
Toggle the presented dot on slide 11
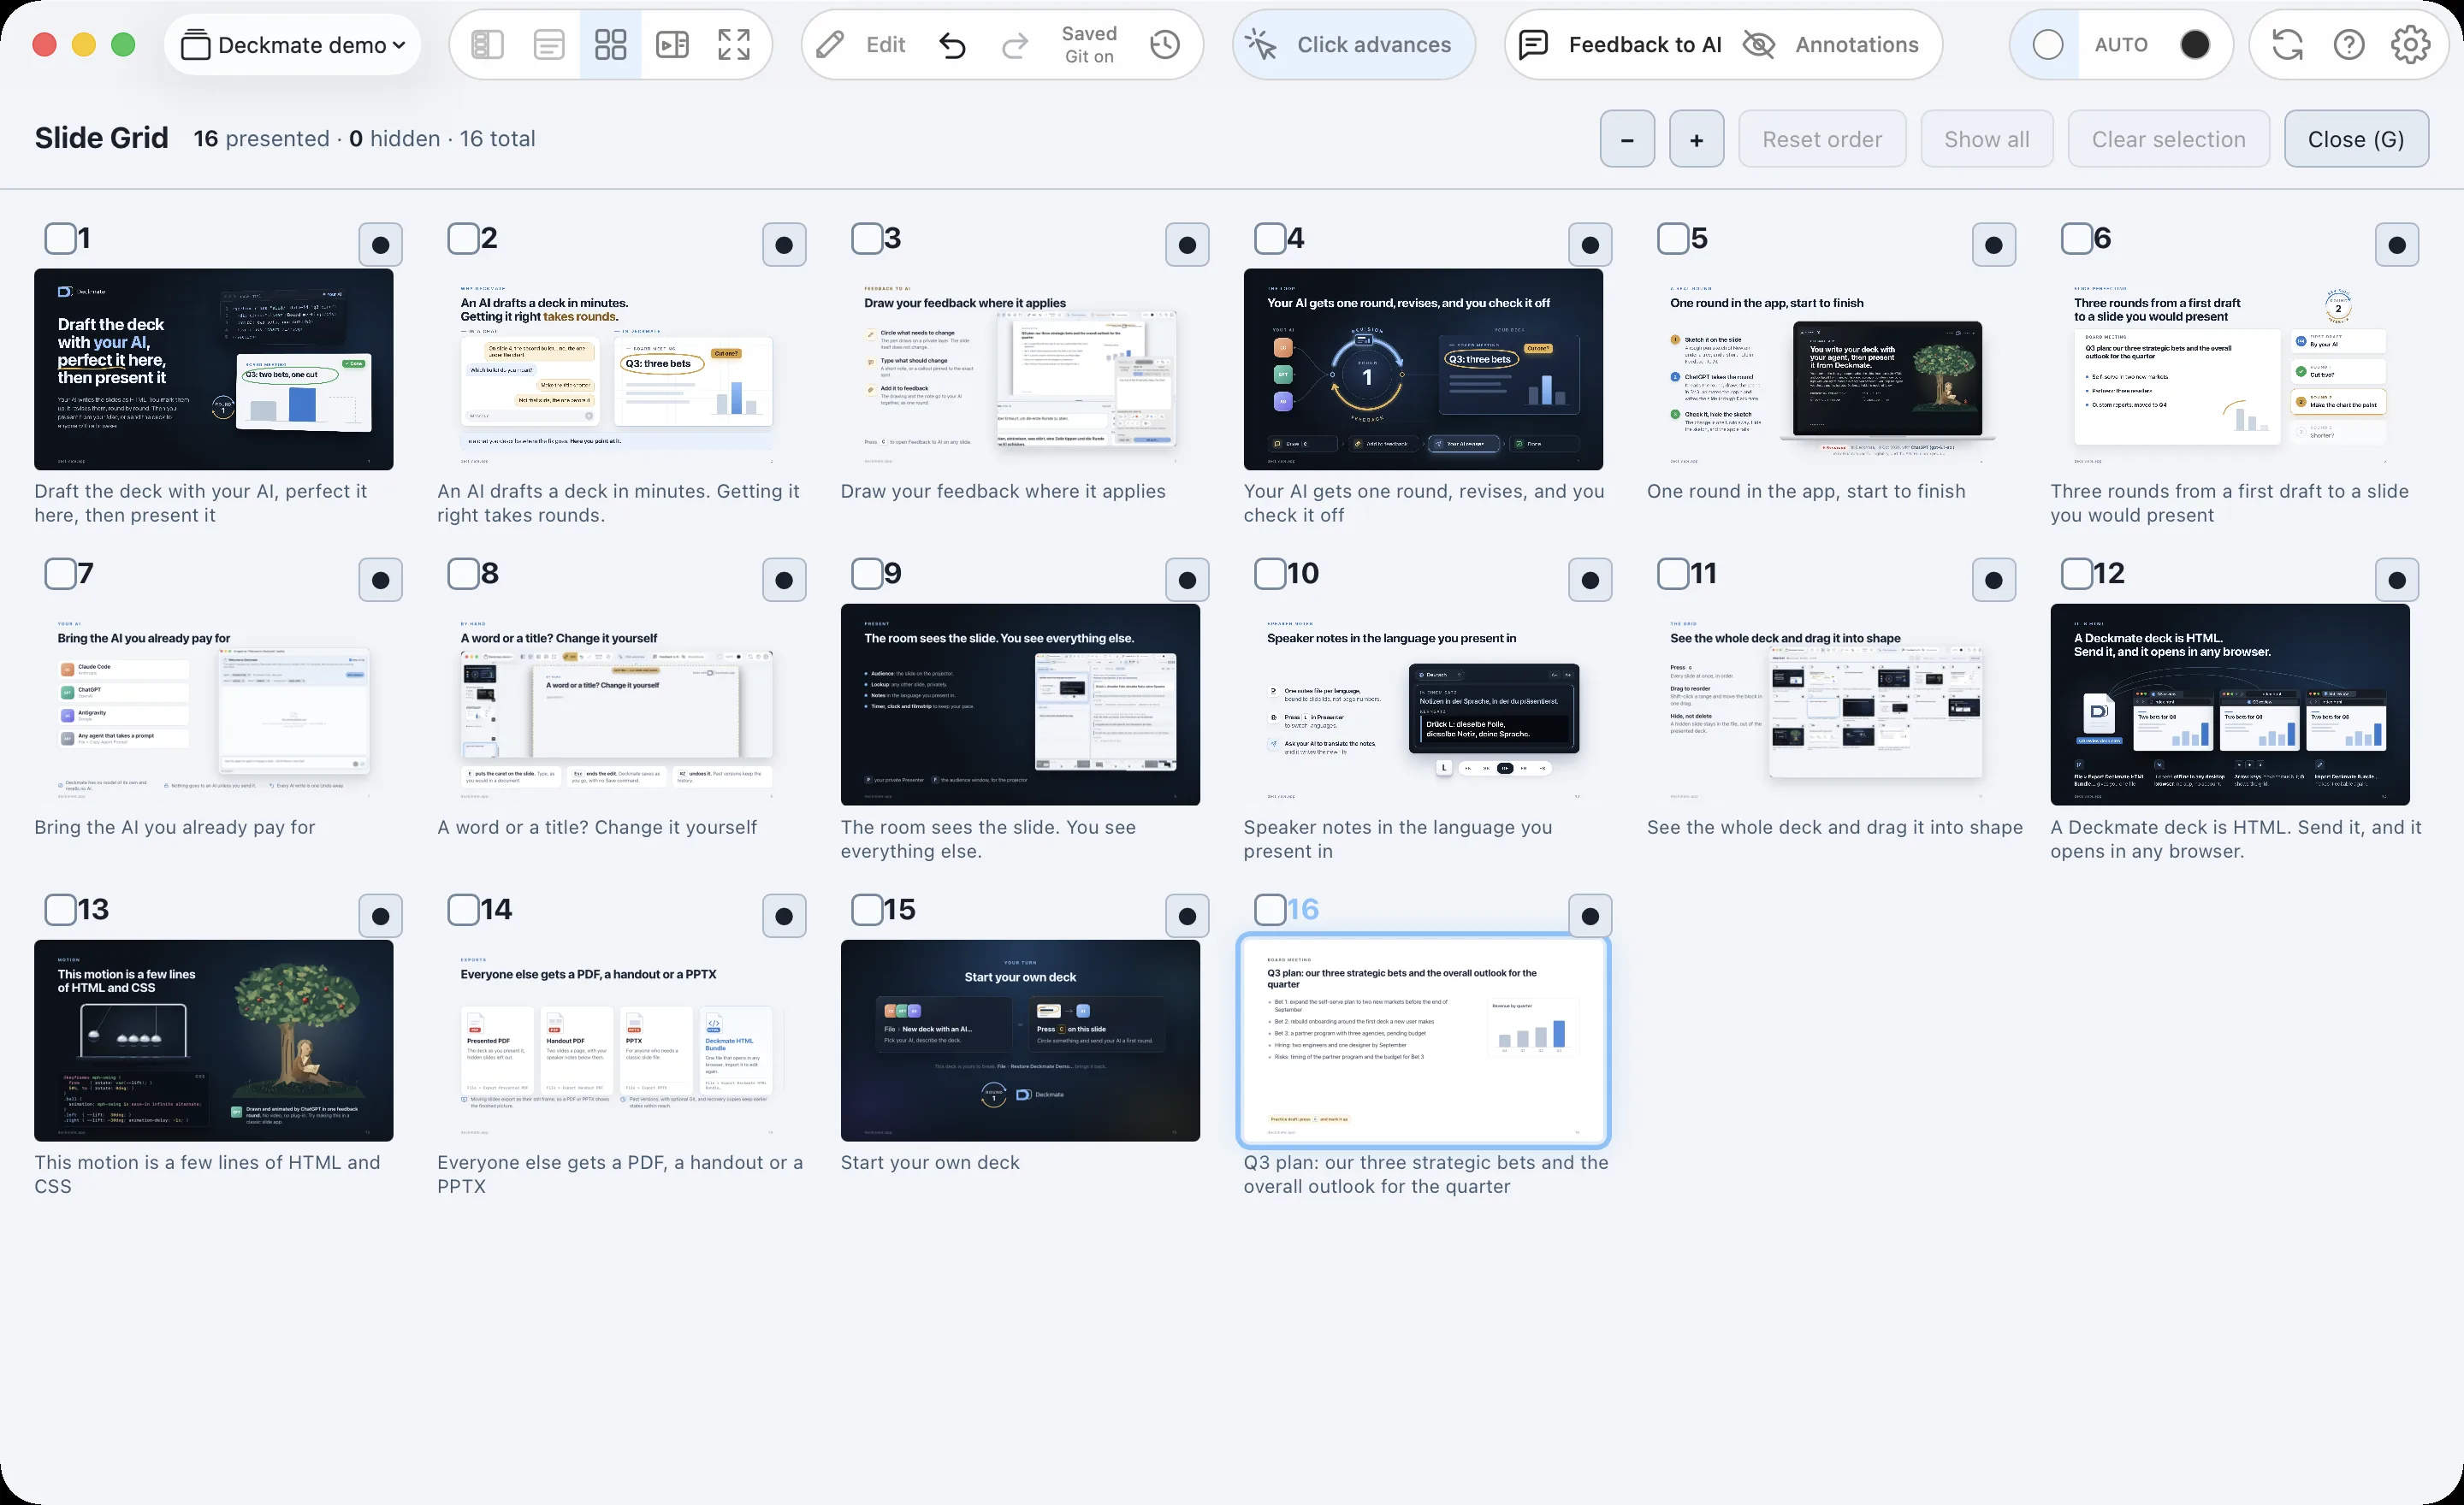coord(1994,580)
